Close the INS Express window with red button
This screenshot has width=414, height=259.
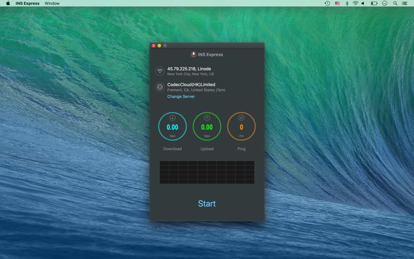[153, 46]
